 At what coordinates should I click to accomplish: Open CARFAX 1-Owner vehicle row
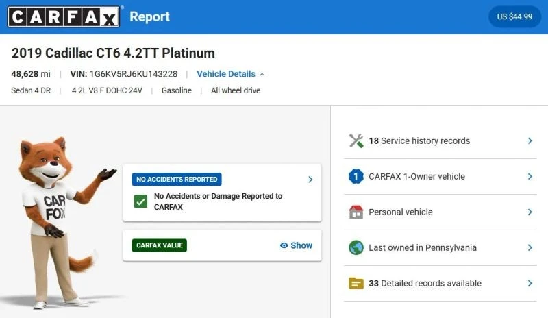[x=440, y=176]
